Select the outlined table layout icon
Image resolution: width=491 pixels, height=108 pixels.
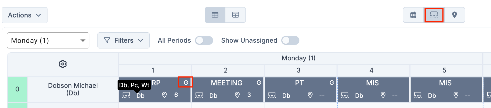point(235,15)
